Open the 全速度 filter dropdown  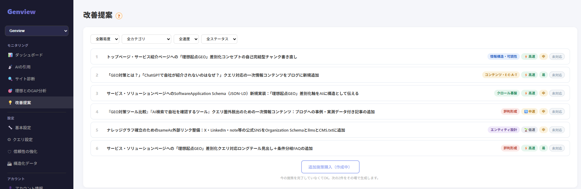tap(186, 39)
